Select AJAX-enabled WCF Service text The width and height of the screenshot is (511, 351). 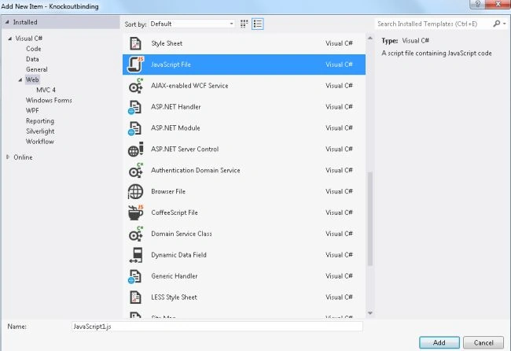[189, 86]
